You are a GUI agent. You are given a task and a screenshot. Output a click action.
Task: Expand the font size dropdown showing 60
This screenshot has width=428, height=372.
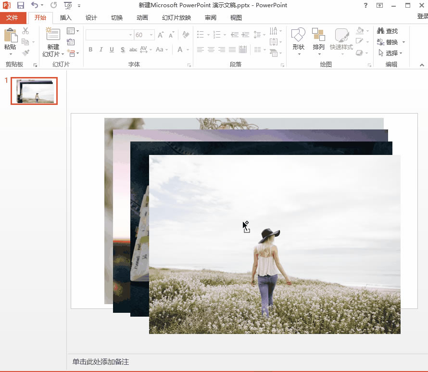[x=151, y=35]
